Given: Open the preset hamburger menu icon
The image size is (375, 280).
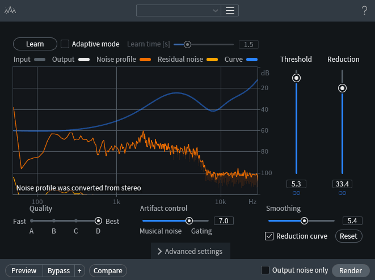Looking at the screenshot, I should [x=230, y=11].
